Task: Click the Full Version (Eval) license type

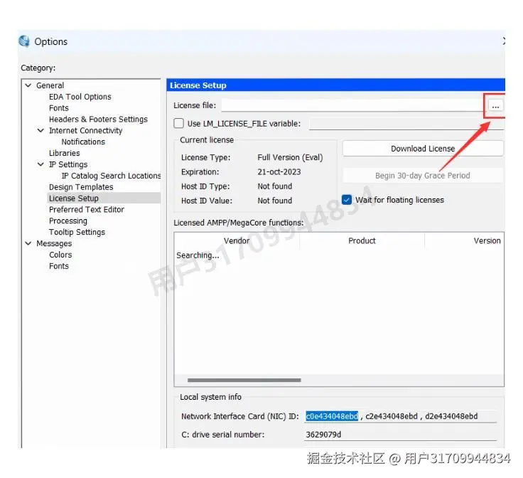Action: click(290, 157)
